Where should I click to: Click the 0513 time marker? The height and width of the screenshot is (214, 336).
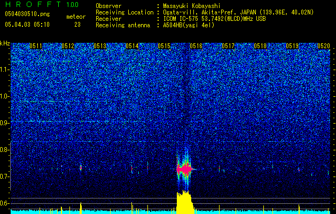100,46
